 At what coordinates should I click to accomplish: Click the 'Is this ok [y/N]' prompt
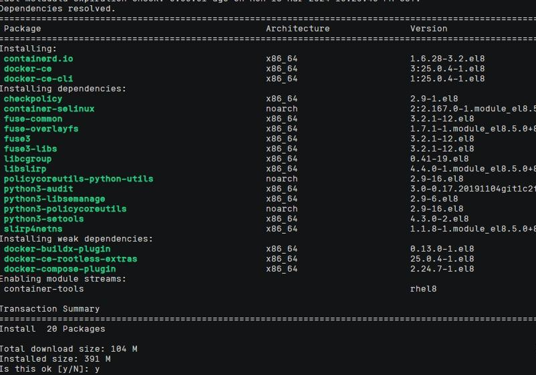point(49,369)
